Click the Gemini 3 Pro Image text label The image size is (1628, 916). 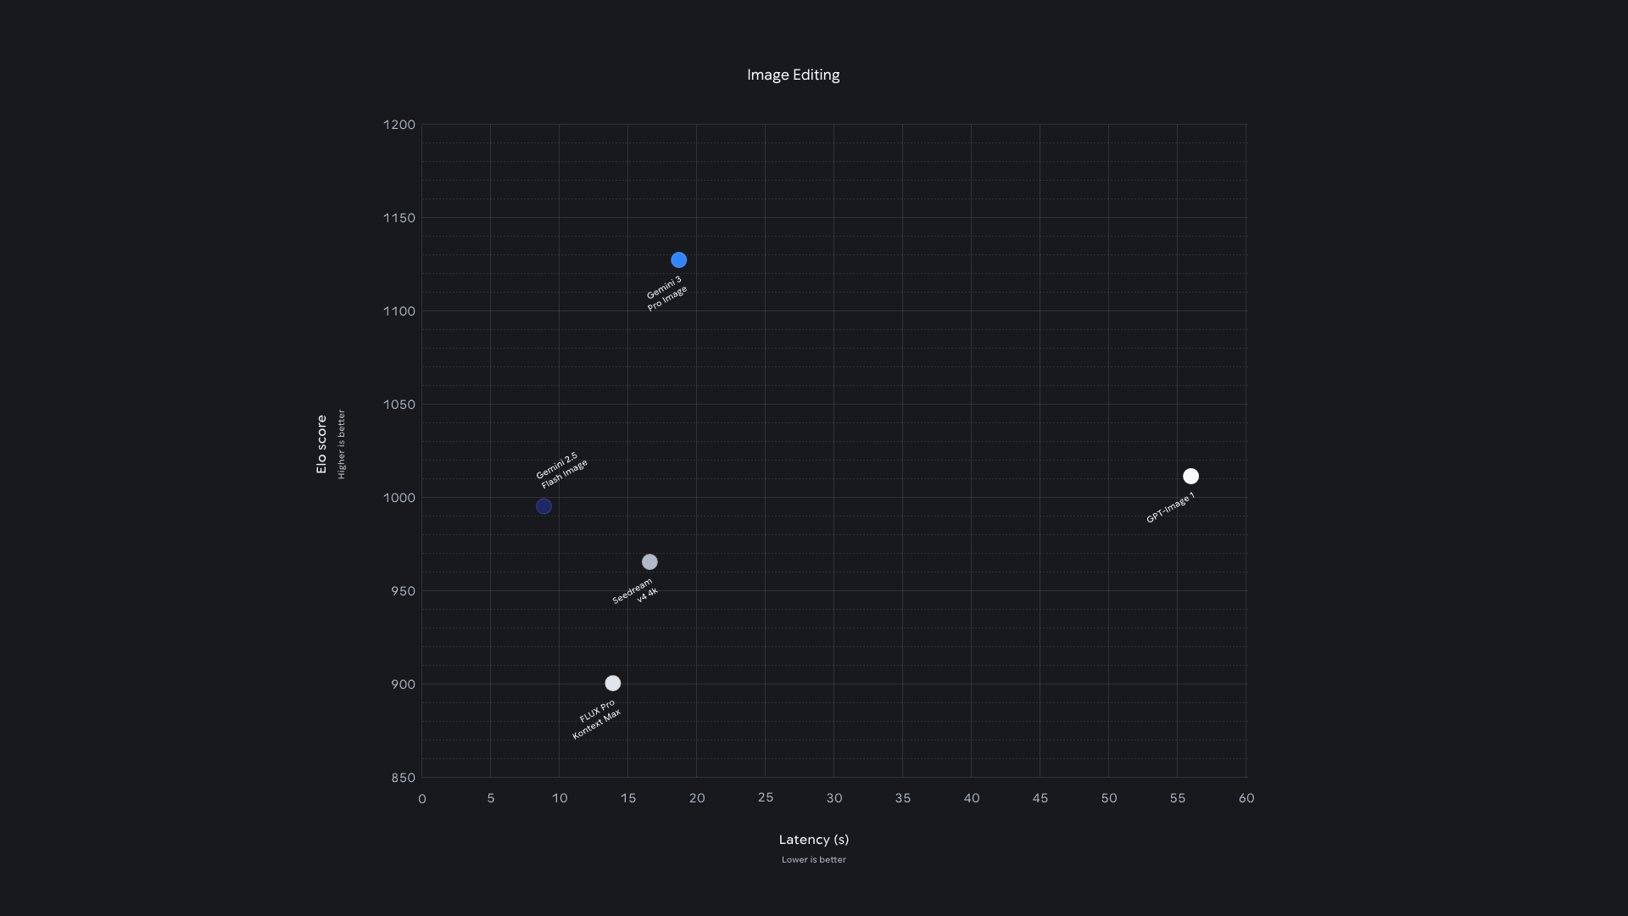(666, 293)
